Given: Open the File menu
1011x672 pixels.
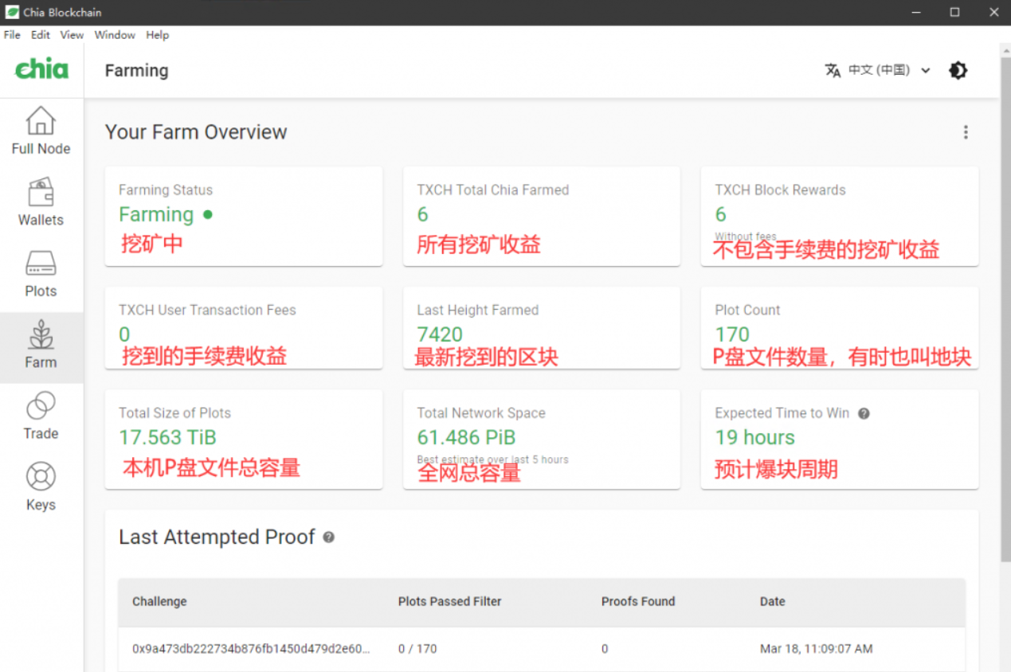Looking at the screenshot, I should (12, 35).
